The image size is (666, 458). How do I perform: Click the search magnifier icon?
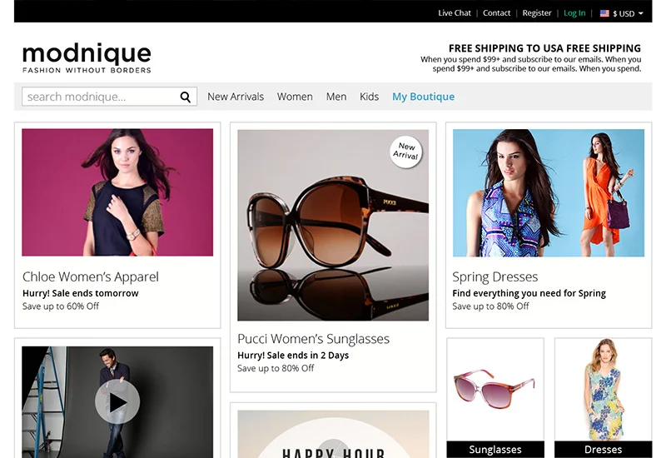(185, 97)
